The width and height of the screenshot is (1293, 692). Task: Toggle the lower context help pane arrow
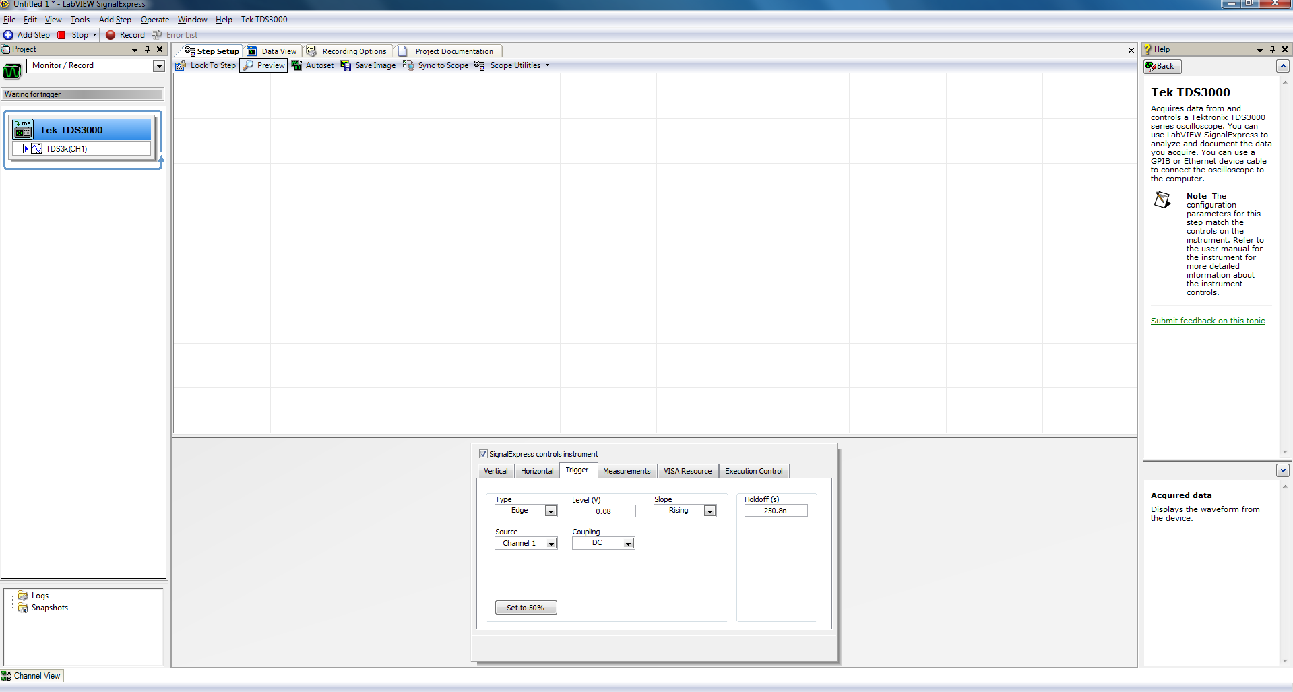(1283, 470)
